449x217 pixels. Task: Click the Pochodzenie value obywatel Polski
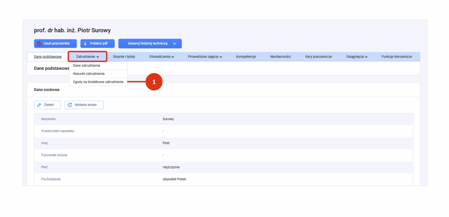(175, 179)
